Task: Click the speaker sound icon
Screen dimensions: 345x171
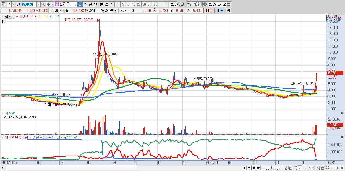Action: (48, 4)
